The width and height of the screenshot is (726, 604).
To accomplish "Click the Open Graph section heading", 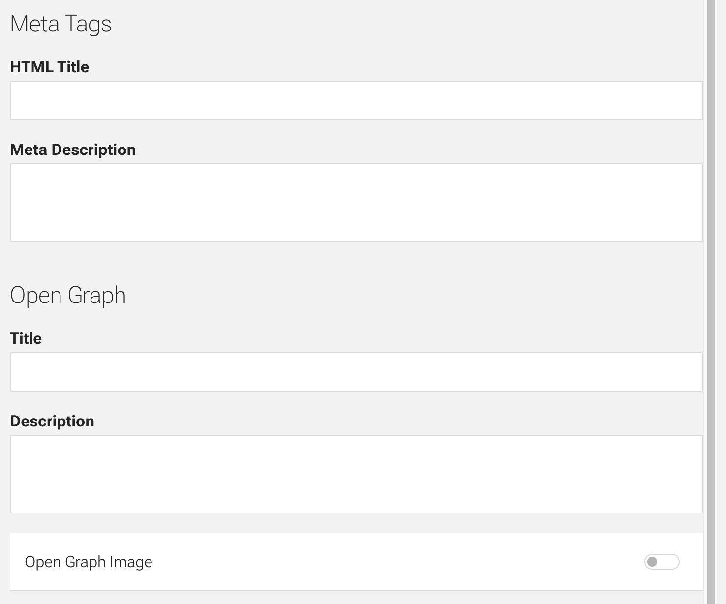I will click(x=68, y=296).
